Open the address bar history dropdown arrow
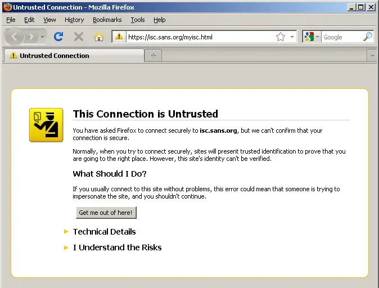The image size is (379, 288). click(292, 37)
